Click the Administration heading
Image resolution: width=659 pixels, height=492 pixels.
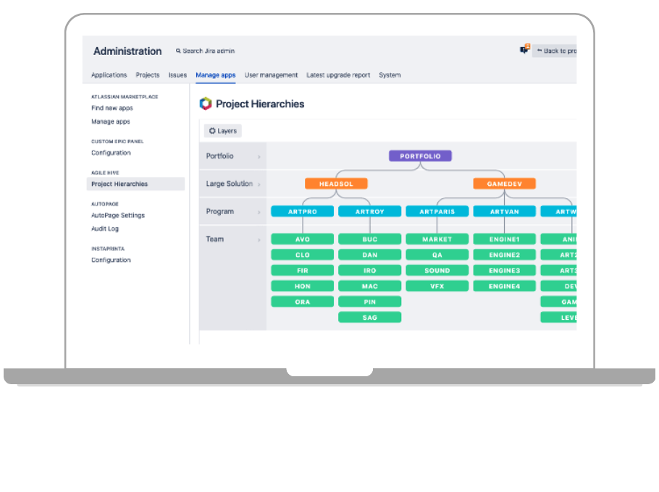click(127, 51)
